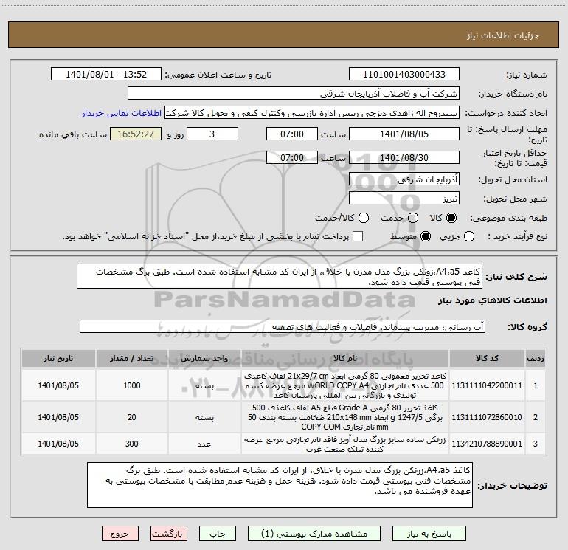This screenshot has width=568, height=550.
Task: Click the جزئیات اطلاعات نیاز header title
Action: (x=503, y=35)
